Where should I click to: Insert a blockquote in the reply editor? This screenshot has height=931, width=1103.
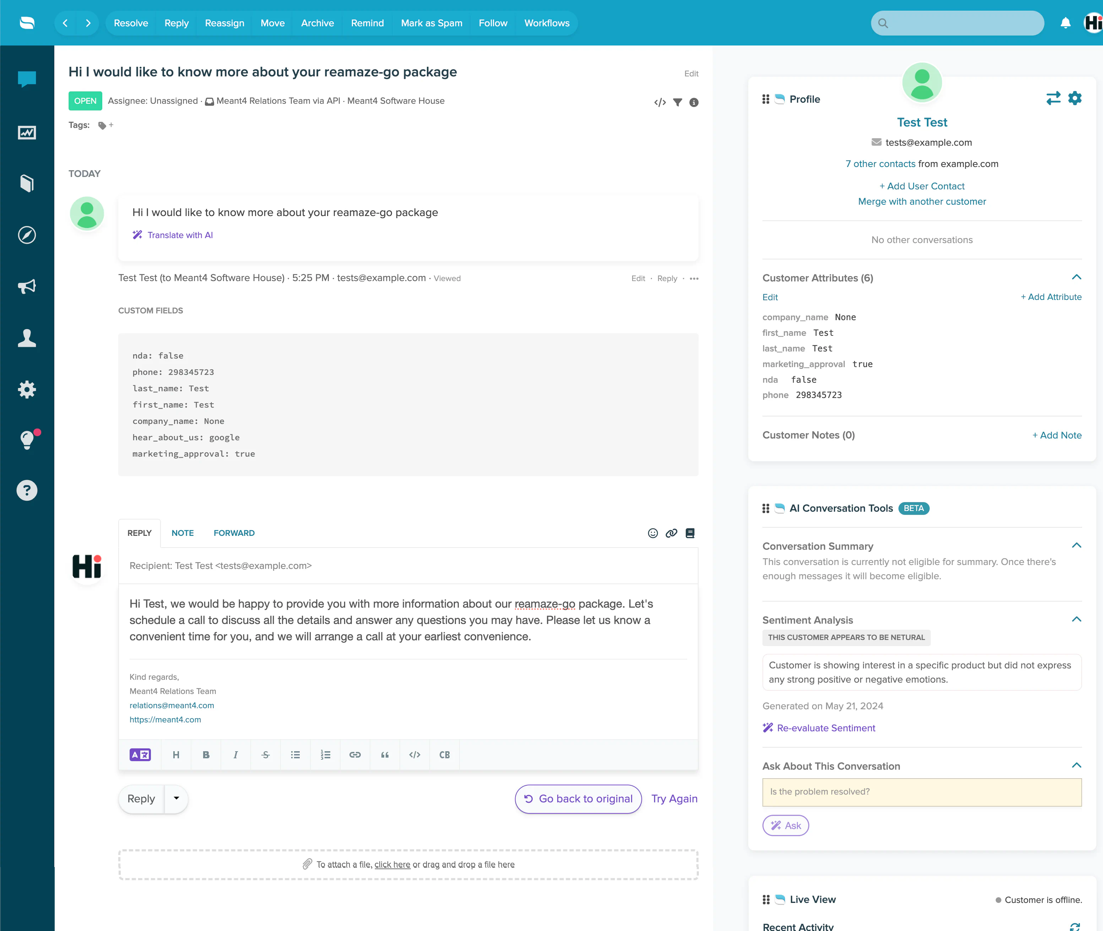tap(385, 755)
